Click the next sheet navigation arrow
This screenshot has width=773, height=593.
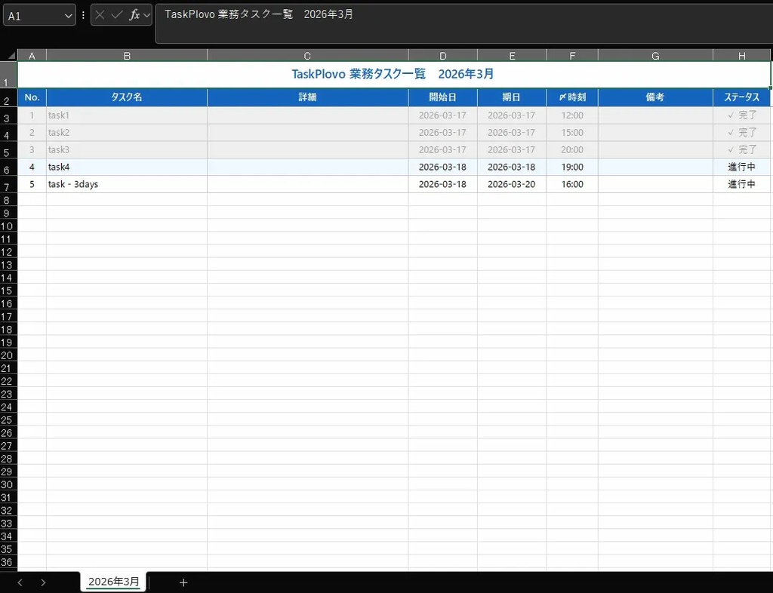[x=43, y=582]
